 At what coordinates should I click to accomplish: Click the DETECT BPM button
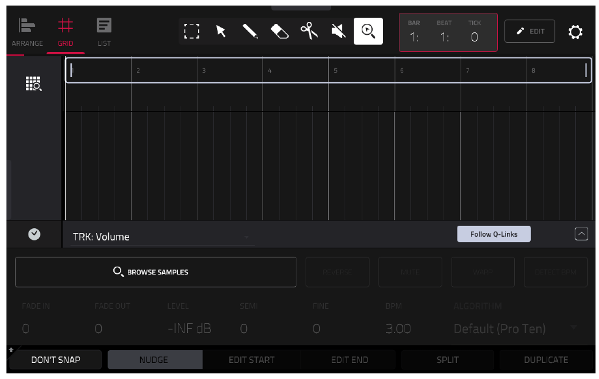pyautogui.click(x=556, y=272)
